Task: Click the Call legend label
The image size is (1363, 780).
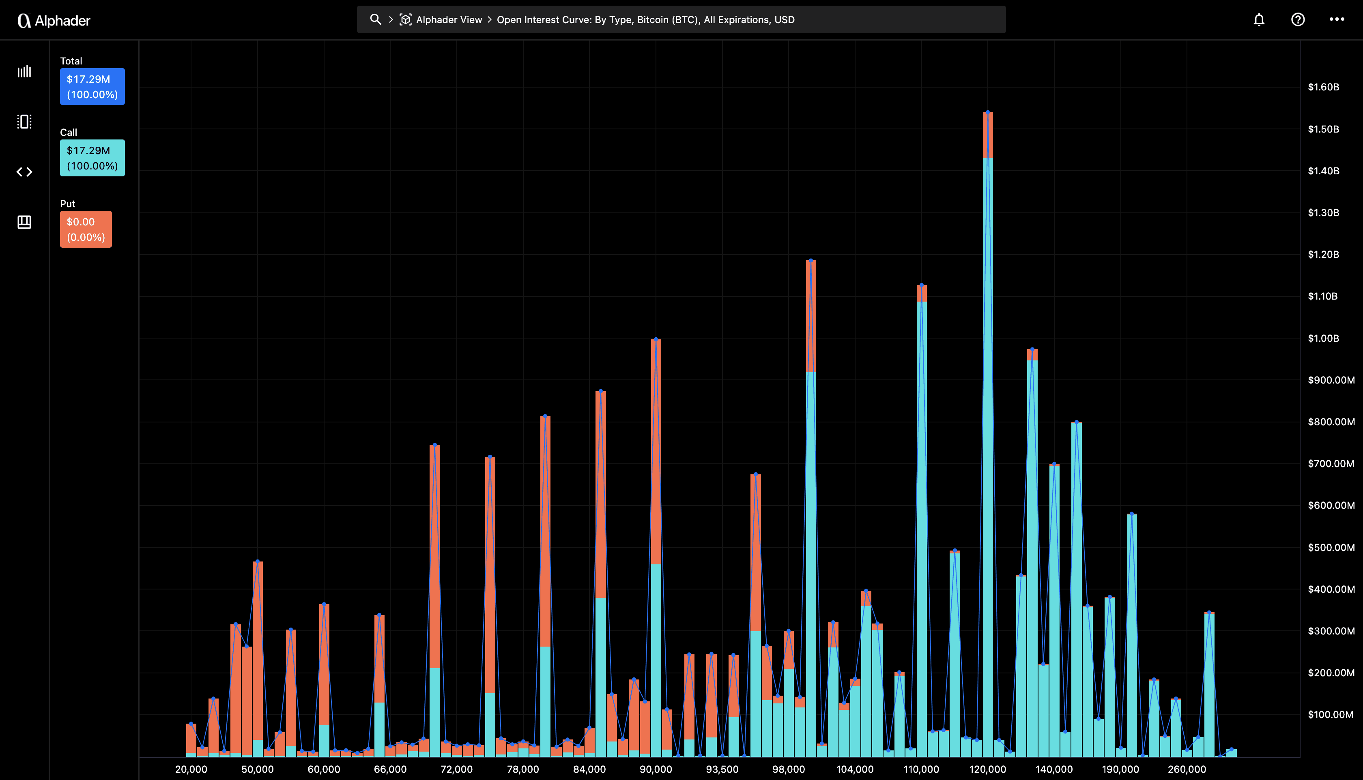Action: [x=69, y=132]
